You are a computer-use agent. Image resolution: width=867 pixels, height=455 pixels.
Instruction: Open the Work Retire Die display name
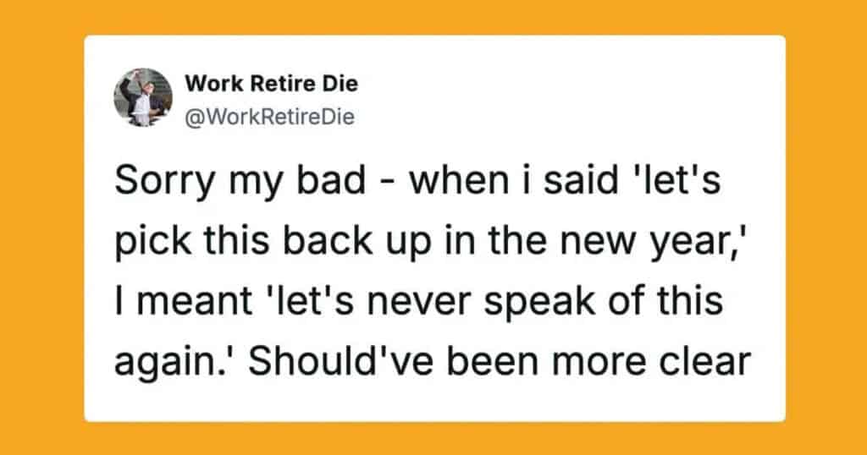(x=271, y=84)
